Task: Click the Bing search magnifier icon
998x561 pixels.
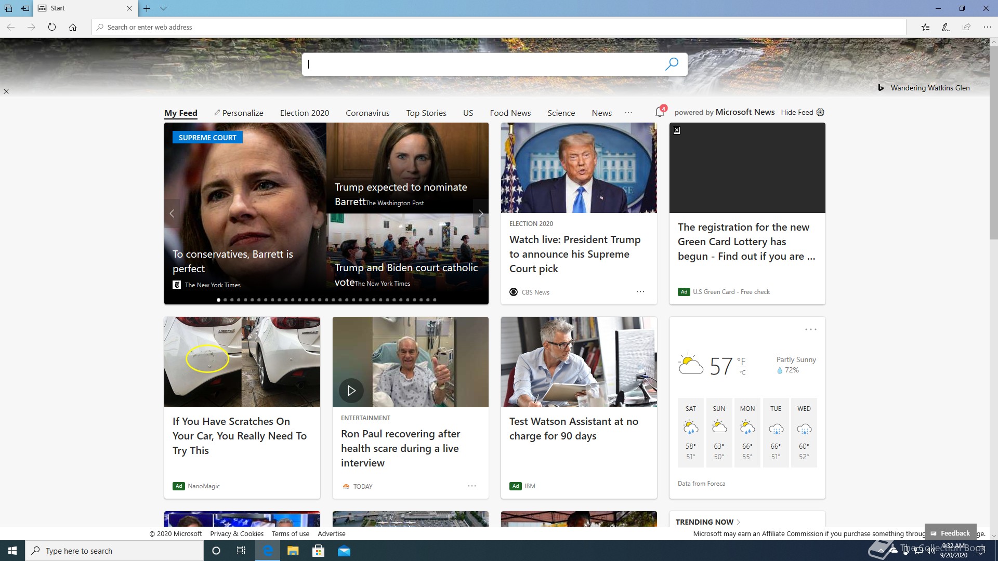Action: click(x=672, y=64)
